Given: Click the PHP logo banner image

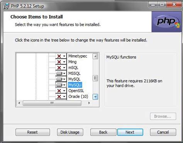Looking at the screenshot, I should (x=166, y=22).
